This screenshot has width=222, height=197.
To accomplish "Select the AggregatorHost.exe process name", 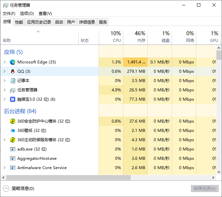I will click(37, 158).
